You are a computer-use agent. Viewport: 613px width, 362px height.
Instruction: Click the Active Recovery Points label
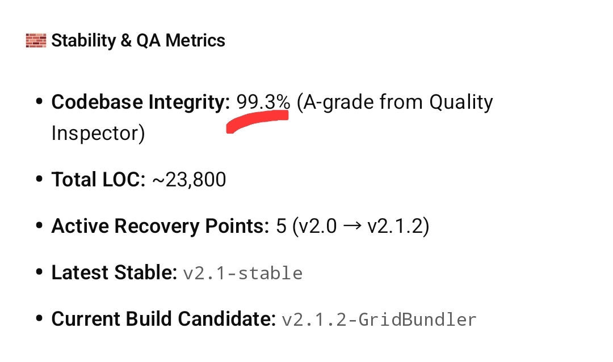click(160, 227)
